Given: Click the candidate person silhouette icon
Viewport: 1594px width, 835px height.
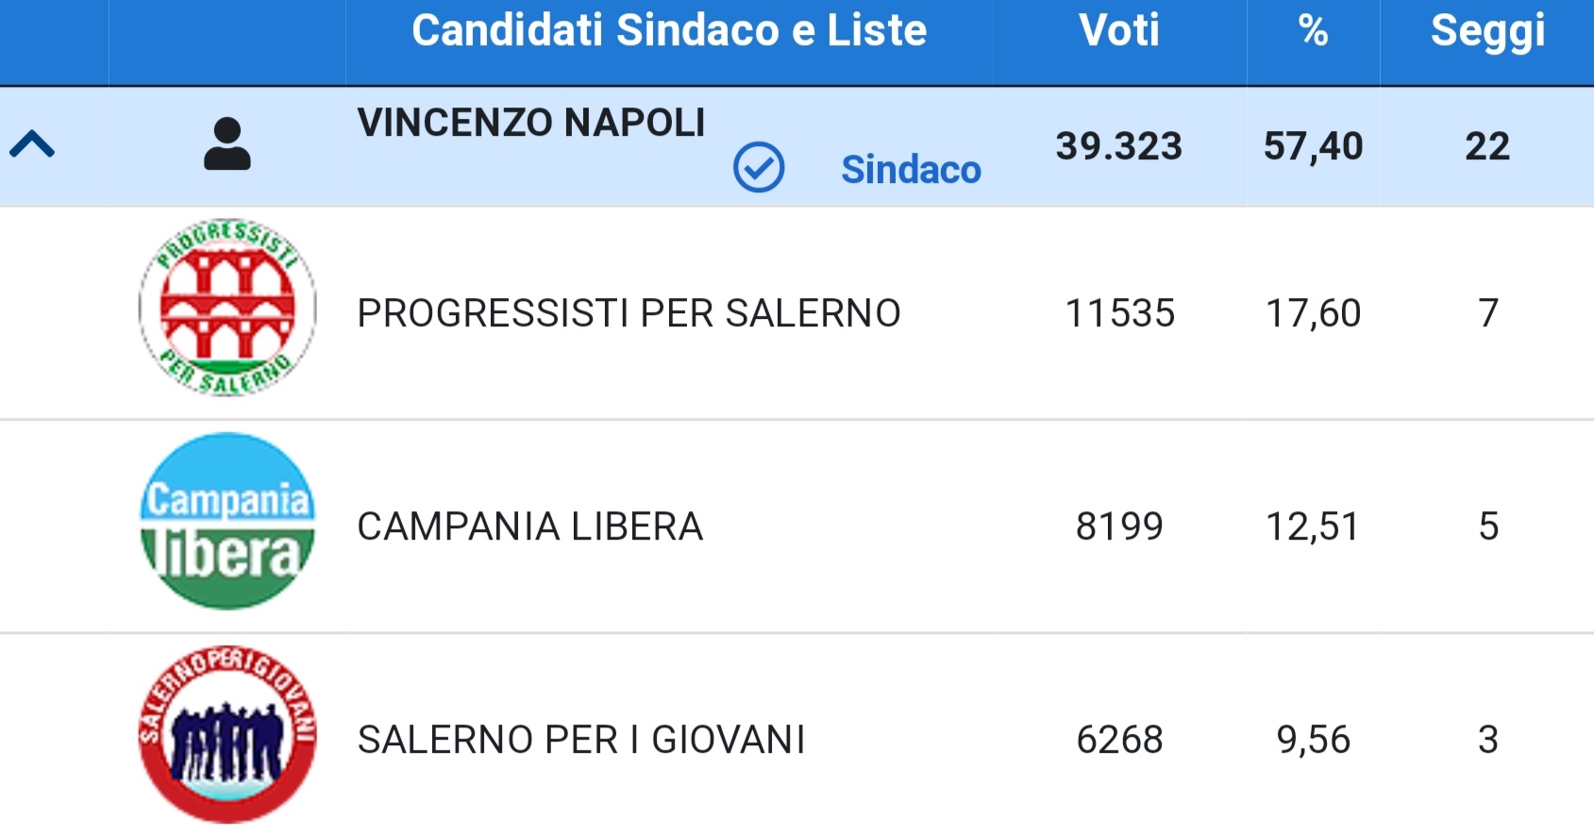Looking at the screenshot, I should point(227,143).
